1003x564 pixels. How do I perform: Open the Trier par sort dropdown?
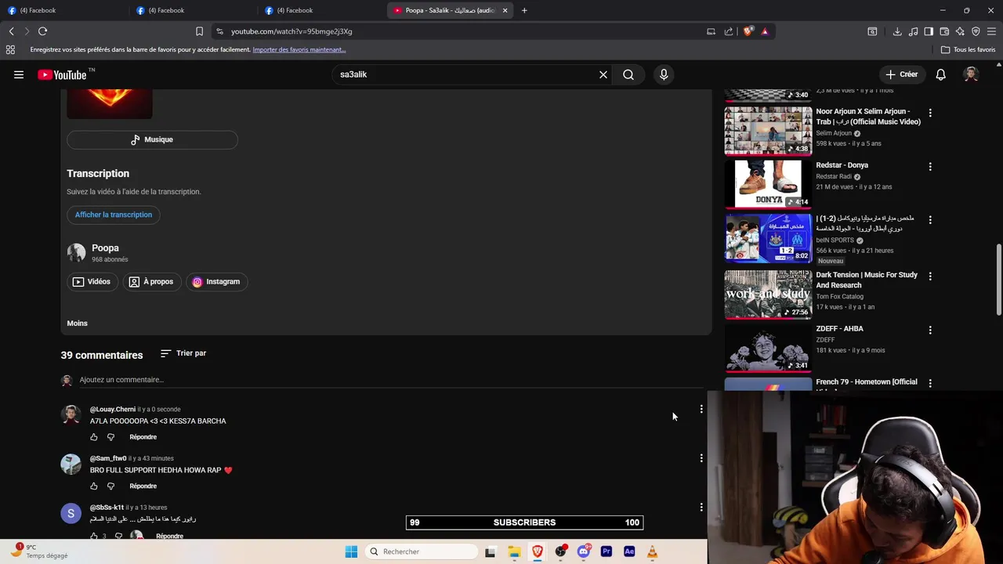point(183,353)
